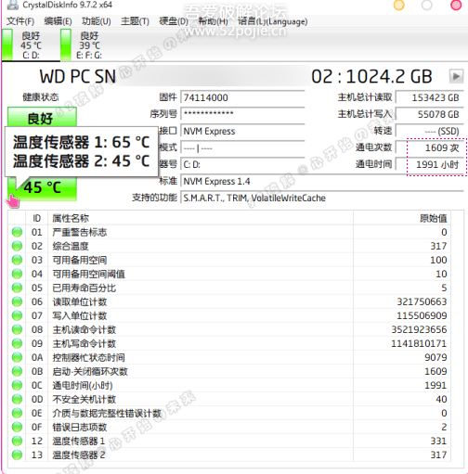Open the 文件(F) menu
Screen dimensions: 468x474
20,21
